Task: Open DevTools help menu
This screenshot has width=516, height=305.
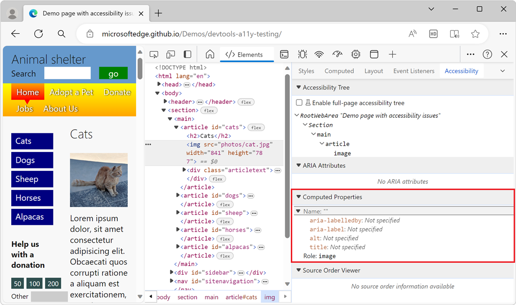Action: tap(487, 54)
